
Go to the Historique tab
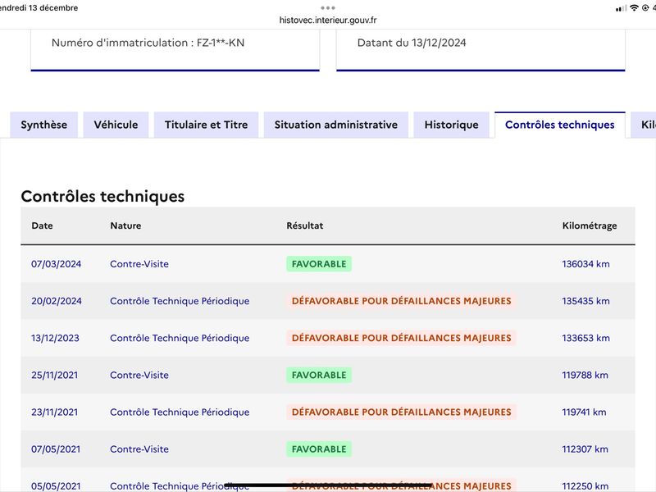pyautogui.click(x=452, y=125)
